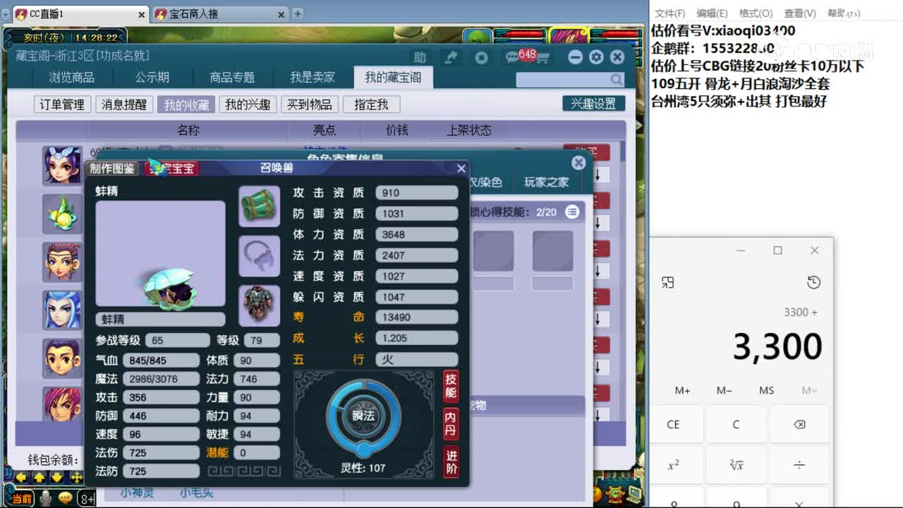The height and width of the screenshot is (508, 903).
Task: Click the search input field in 藏宝阁
Action: (x=557, y=80)
